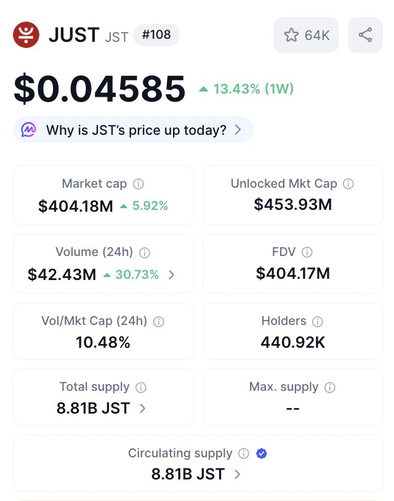This screenshot has width=394, height=501.
Task: Open the share icon button
Action: [x=365, y=35]
